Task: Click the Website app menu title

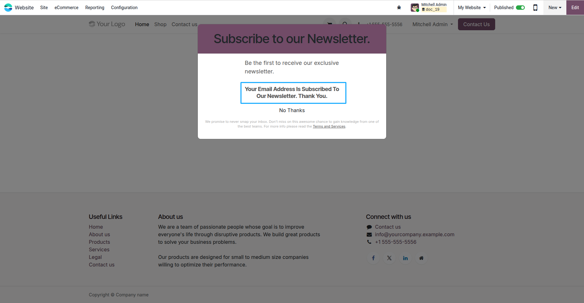Action: (24, 8)
